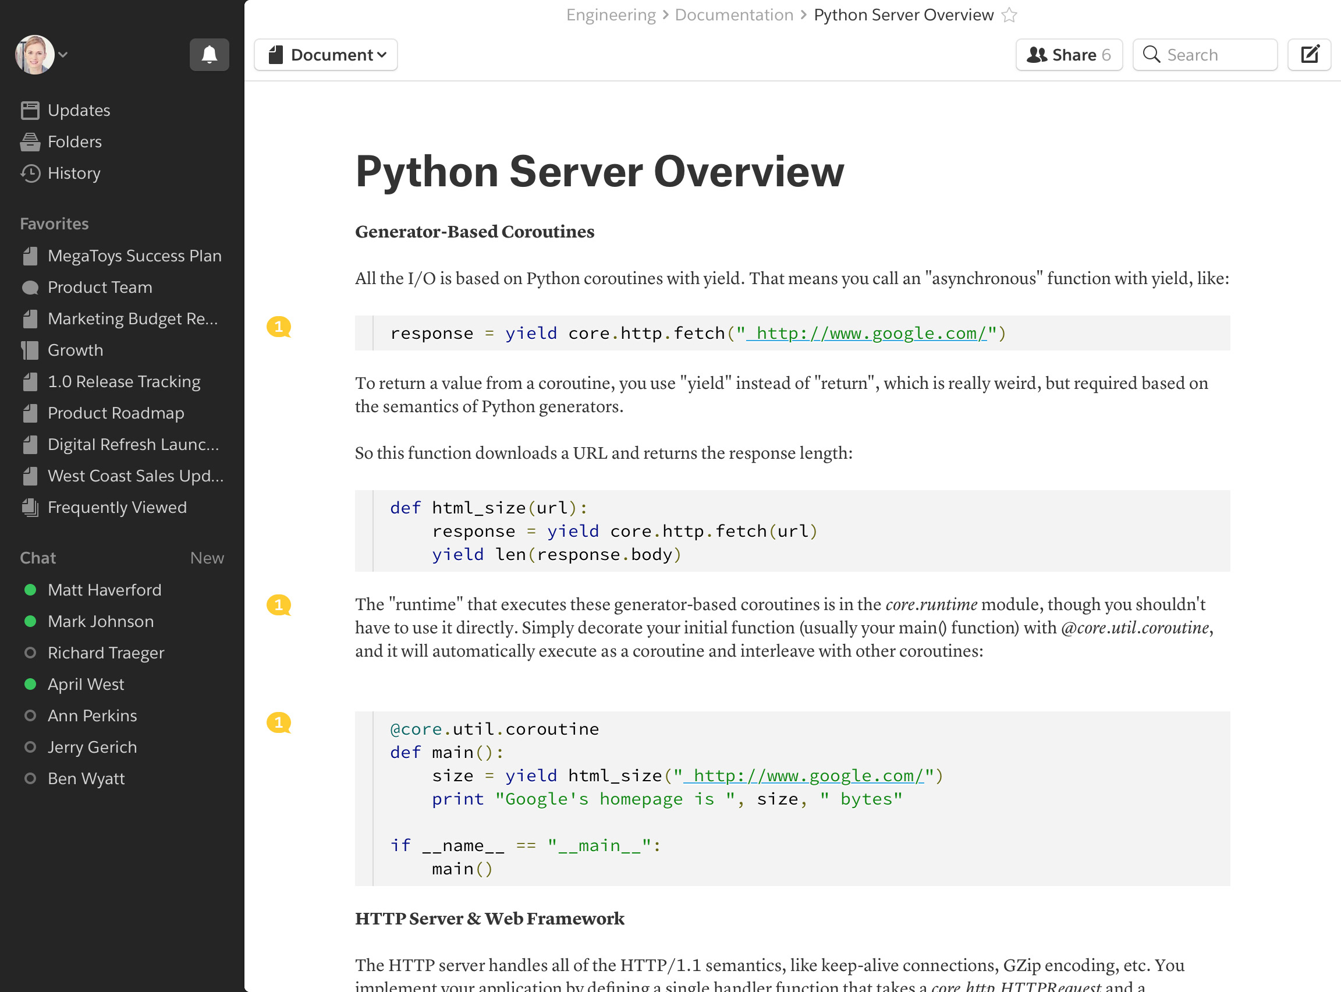Open chat with Matt Haverford
This screenshot has width=1341, height=992.
tap(104, 590)
